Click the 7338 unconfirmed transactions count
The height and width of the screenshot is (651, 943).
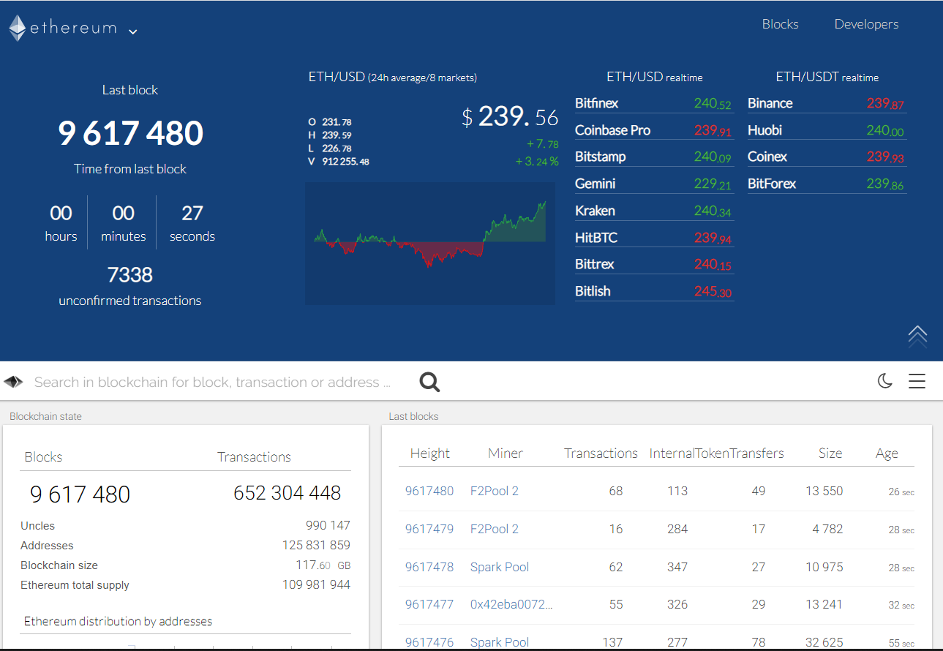(130, 275)
